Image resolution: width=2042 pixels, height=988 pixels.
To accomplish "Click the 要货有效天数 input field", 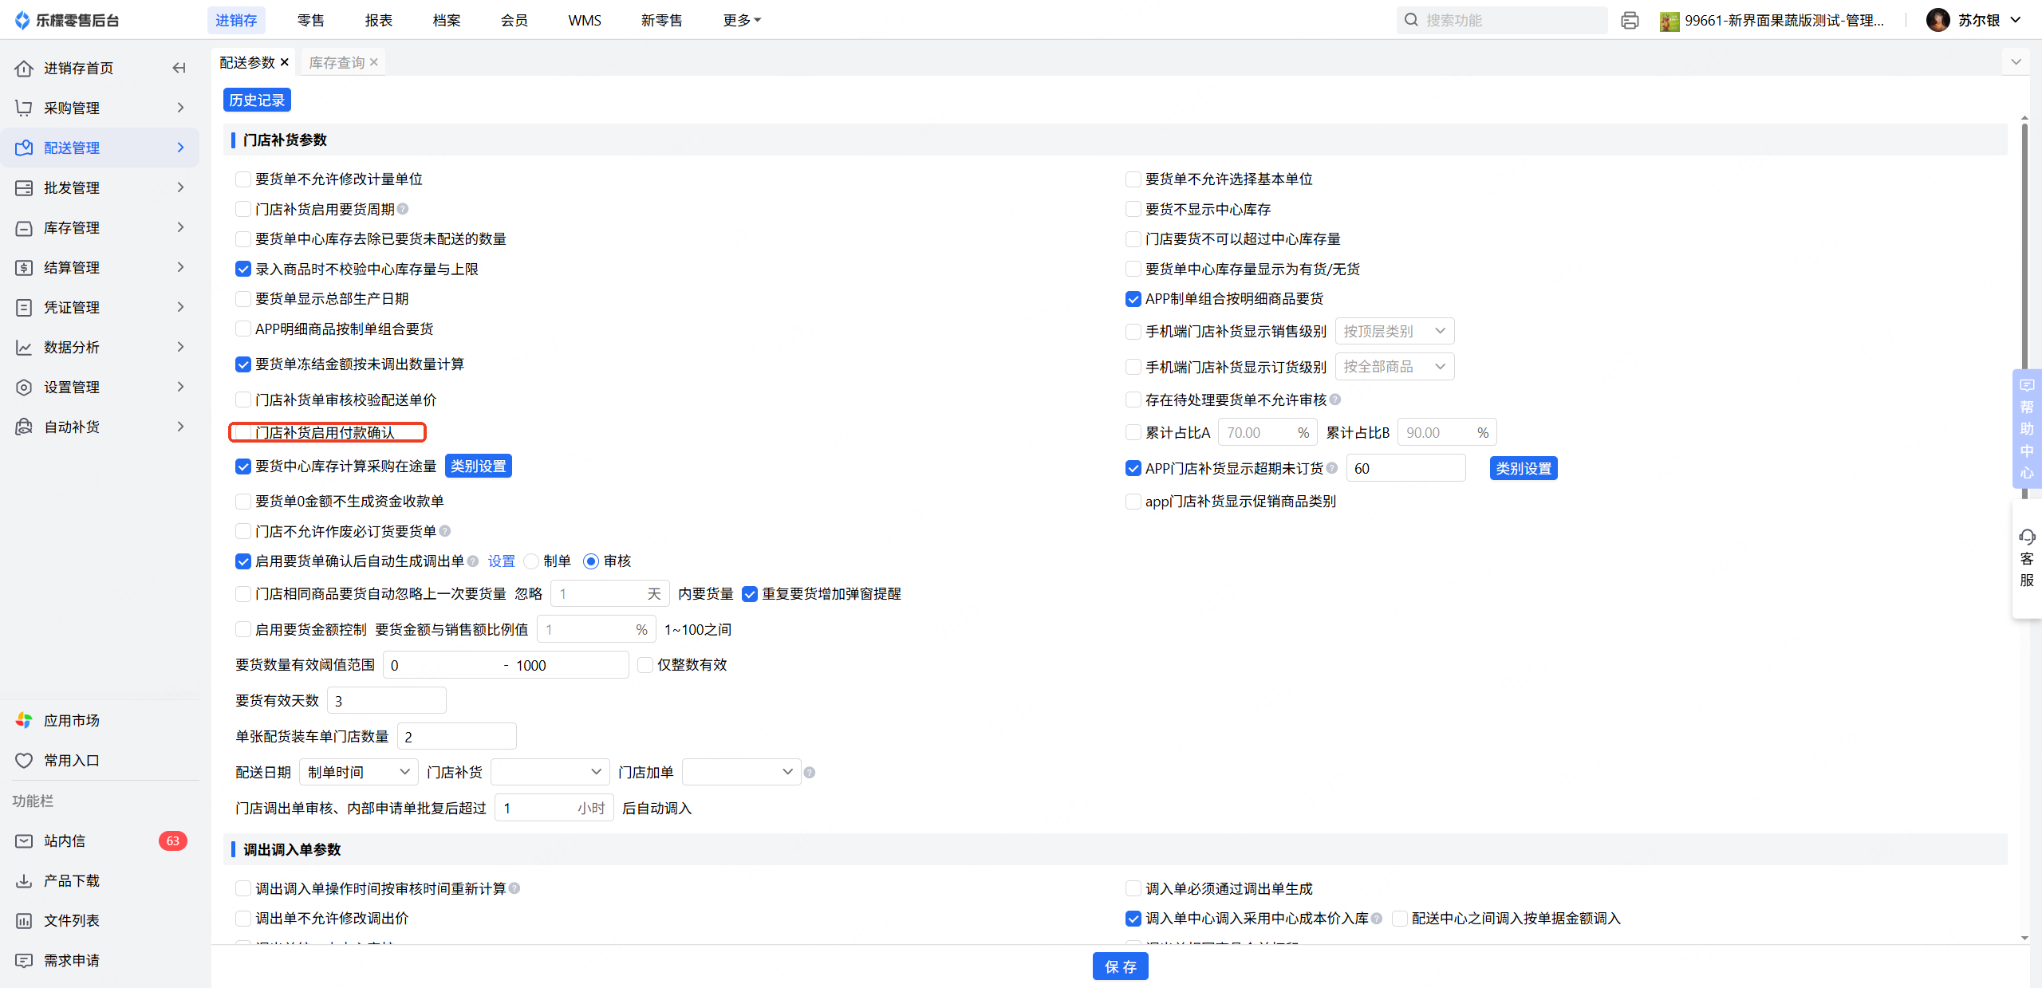I will [x=386, y=701].
